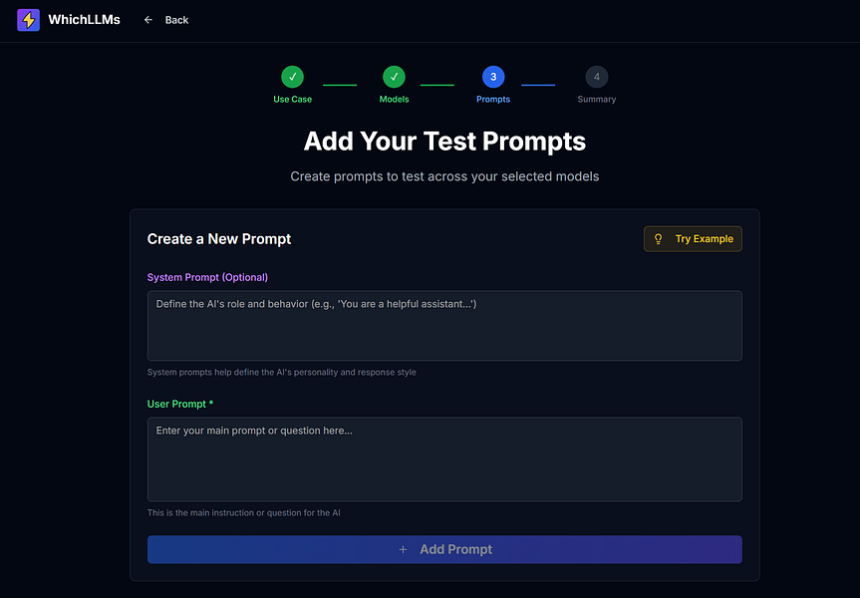Viewport: 860px width, 598px height.
Task: Click the lightbulb icon on Try Example
Action: pos(658,238)
